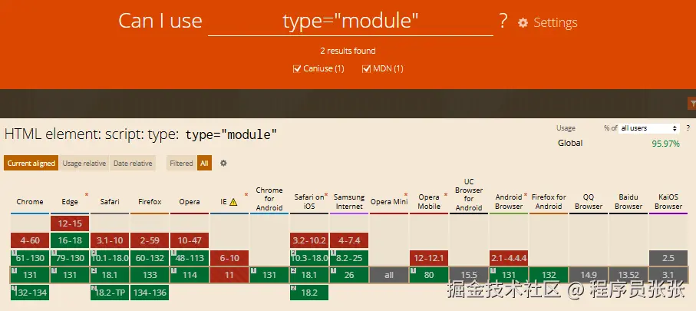Click the Opera Mobile 12-12.1 cell
The width and height of the screenshot is (696, 311).
pos(429,258)
